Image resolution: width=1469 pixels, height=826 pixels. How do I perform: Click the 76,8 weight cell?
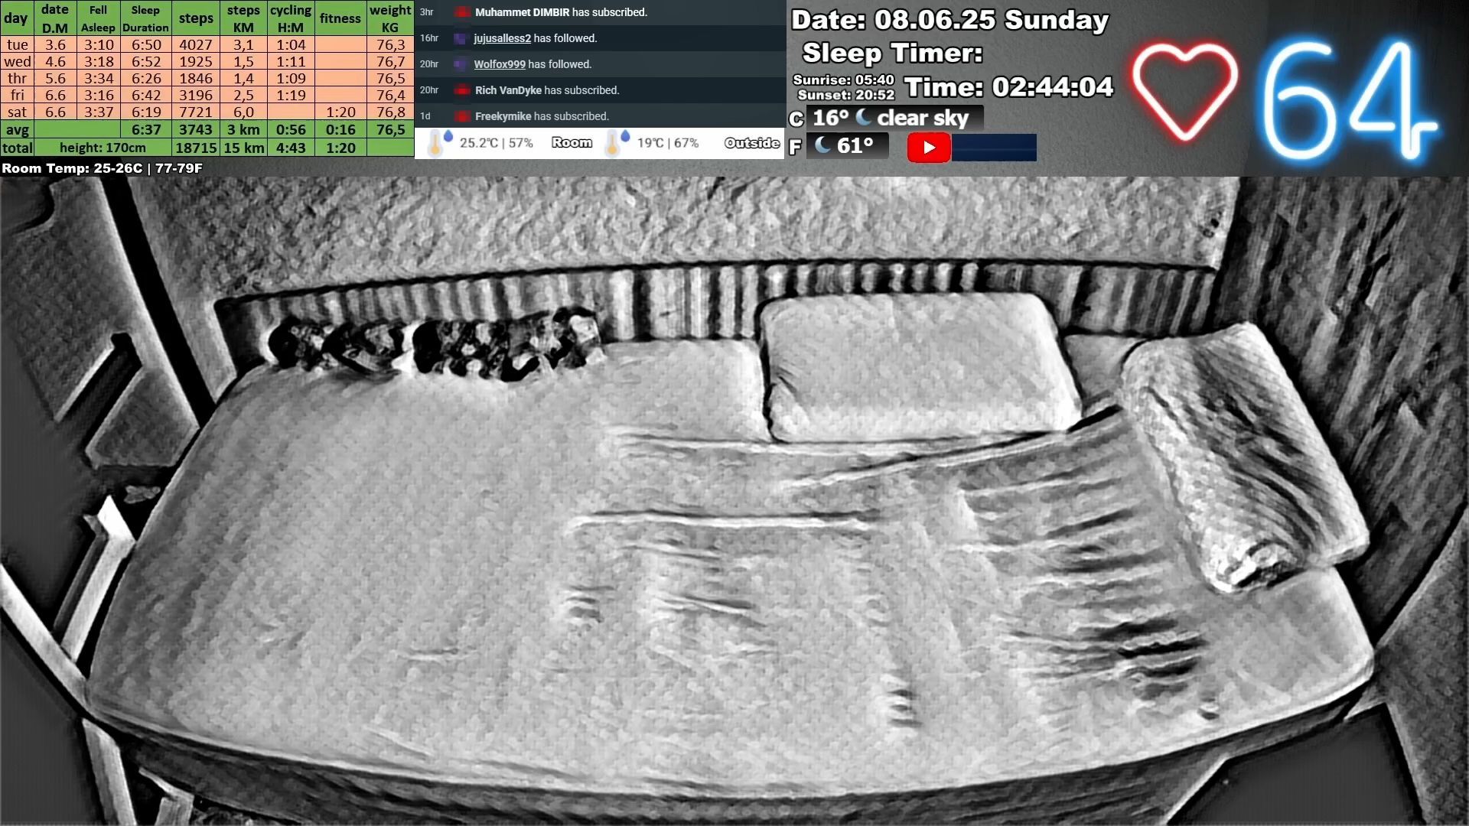tap(390, 112)
